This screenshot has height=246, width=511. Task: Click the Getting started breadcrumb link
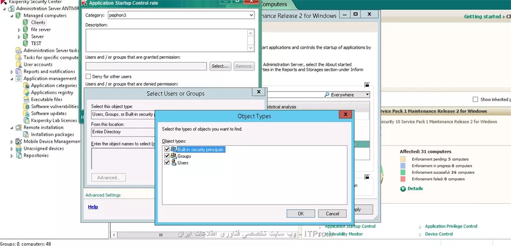[483, 16]
